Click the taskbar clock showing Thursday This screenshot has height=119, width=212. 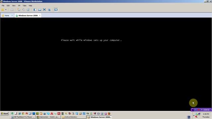(206, 115)
